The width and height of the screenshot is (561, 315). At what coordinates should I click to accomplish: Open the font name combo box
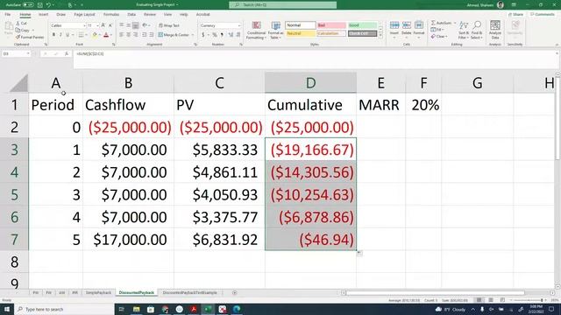[x=68, y=25]
